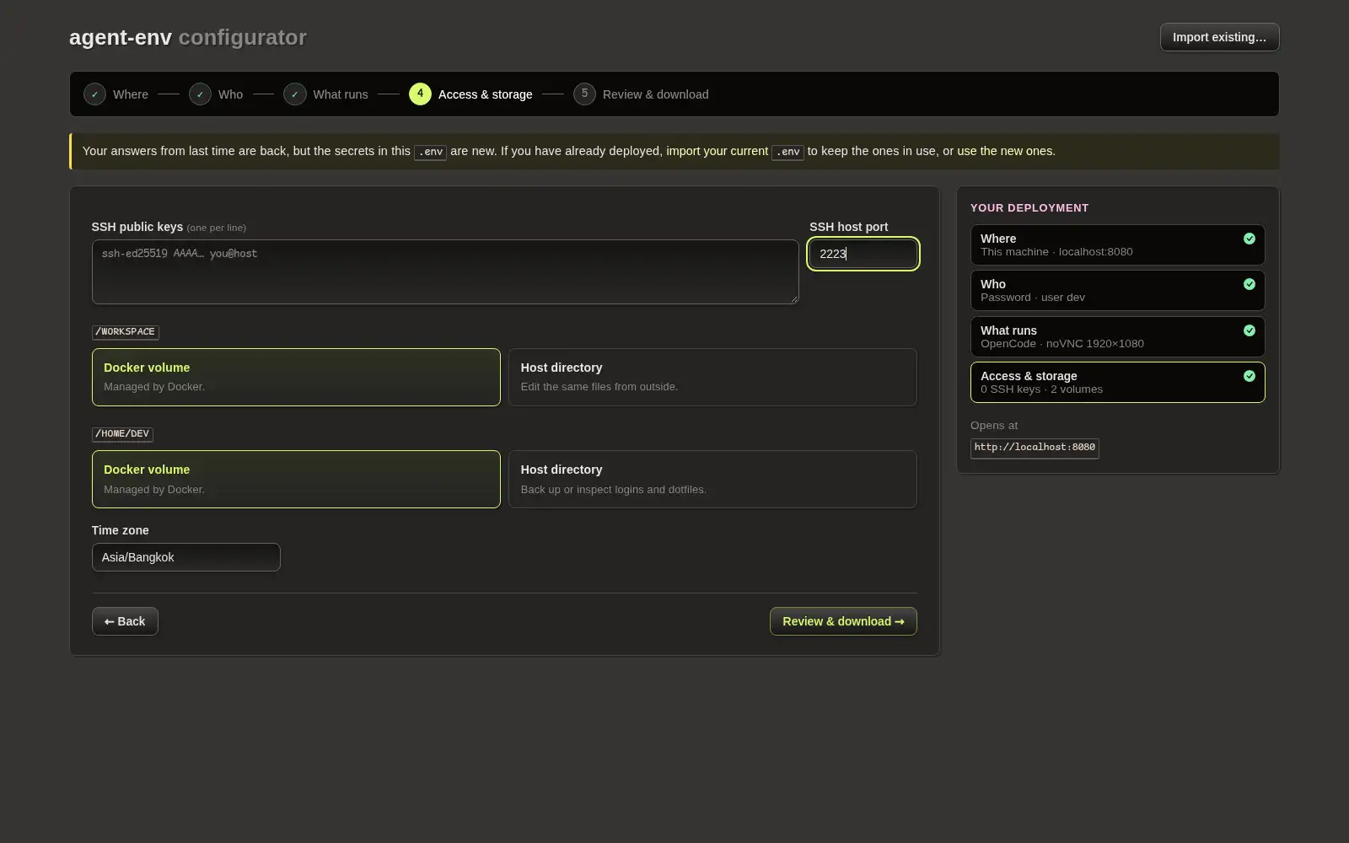Viewport: 1349px width, 843px height.
Task: Click Review & download → button
Action: [x=843, y=621]
